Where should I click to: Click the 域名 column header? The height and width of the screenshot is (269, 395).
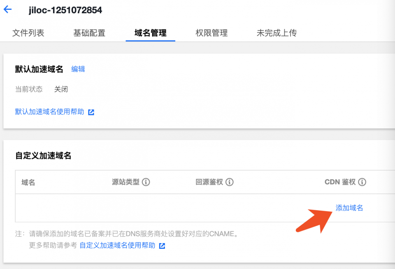[28, 182]
